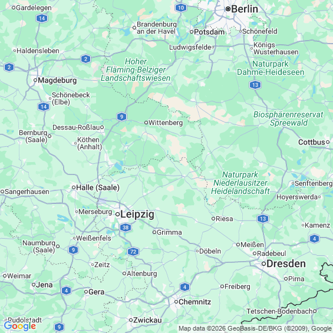Click the A72 highway shield

click(x=133, y=252)
